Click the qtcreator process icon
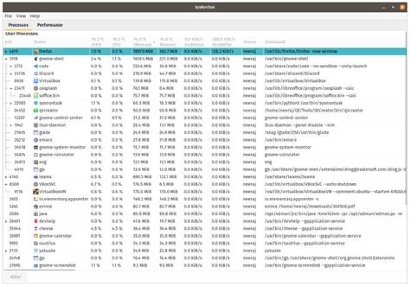This screenshot has height=286, width=410. 36,110
